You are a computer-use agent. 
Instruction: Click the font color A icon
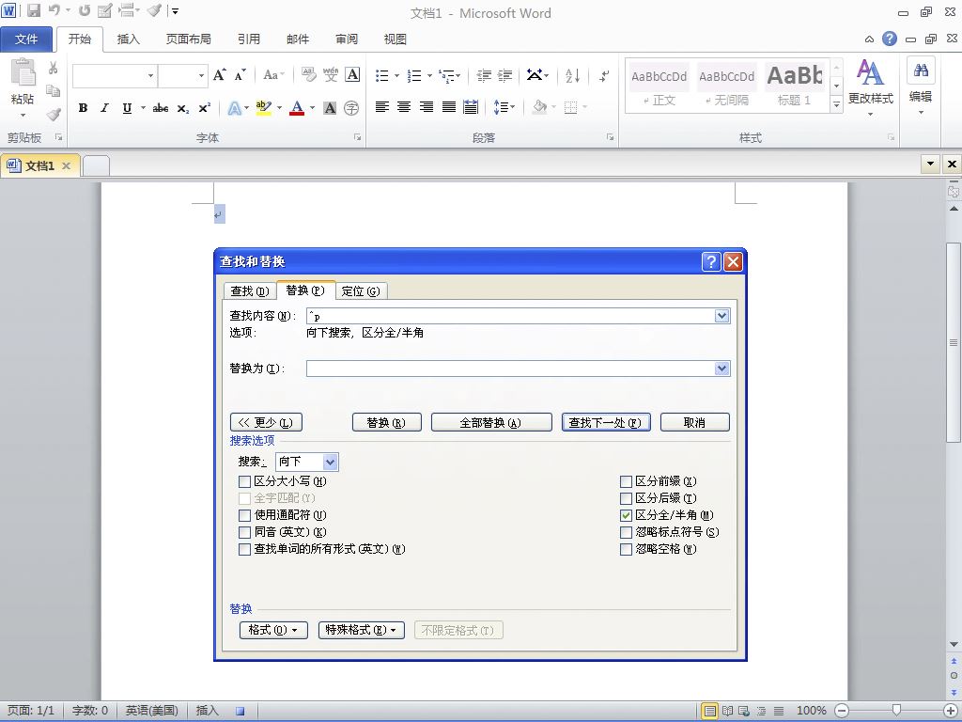tap(297, 108)
